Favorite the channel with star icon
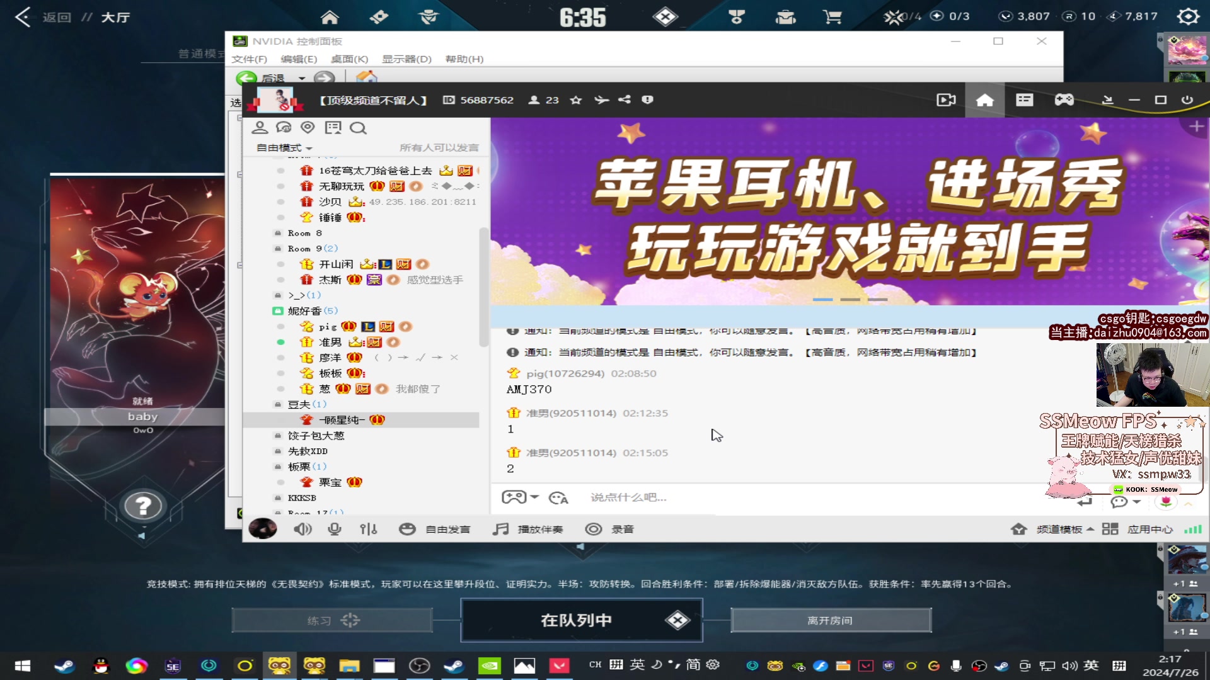The height and width of the screenshot is (680, 1210). coord(575,100)
